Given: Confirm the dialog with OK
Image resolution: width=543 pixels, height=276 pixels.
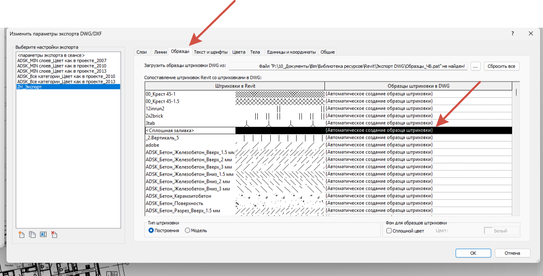Looking at the screenshot, I should pos(473,253).
